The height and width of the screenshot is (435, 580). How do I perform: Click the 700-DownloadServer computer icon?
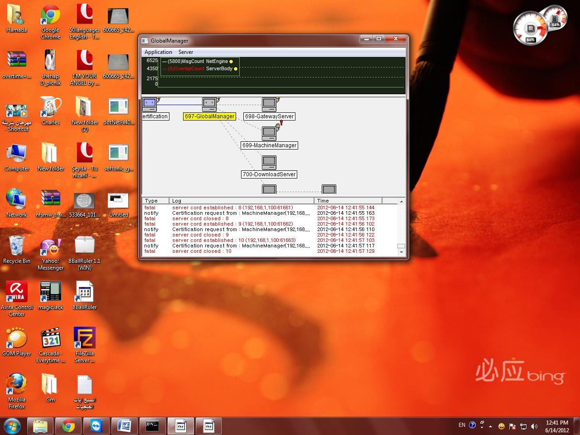269,162
